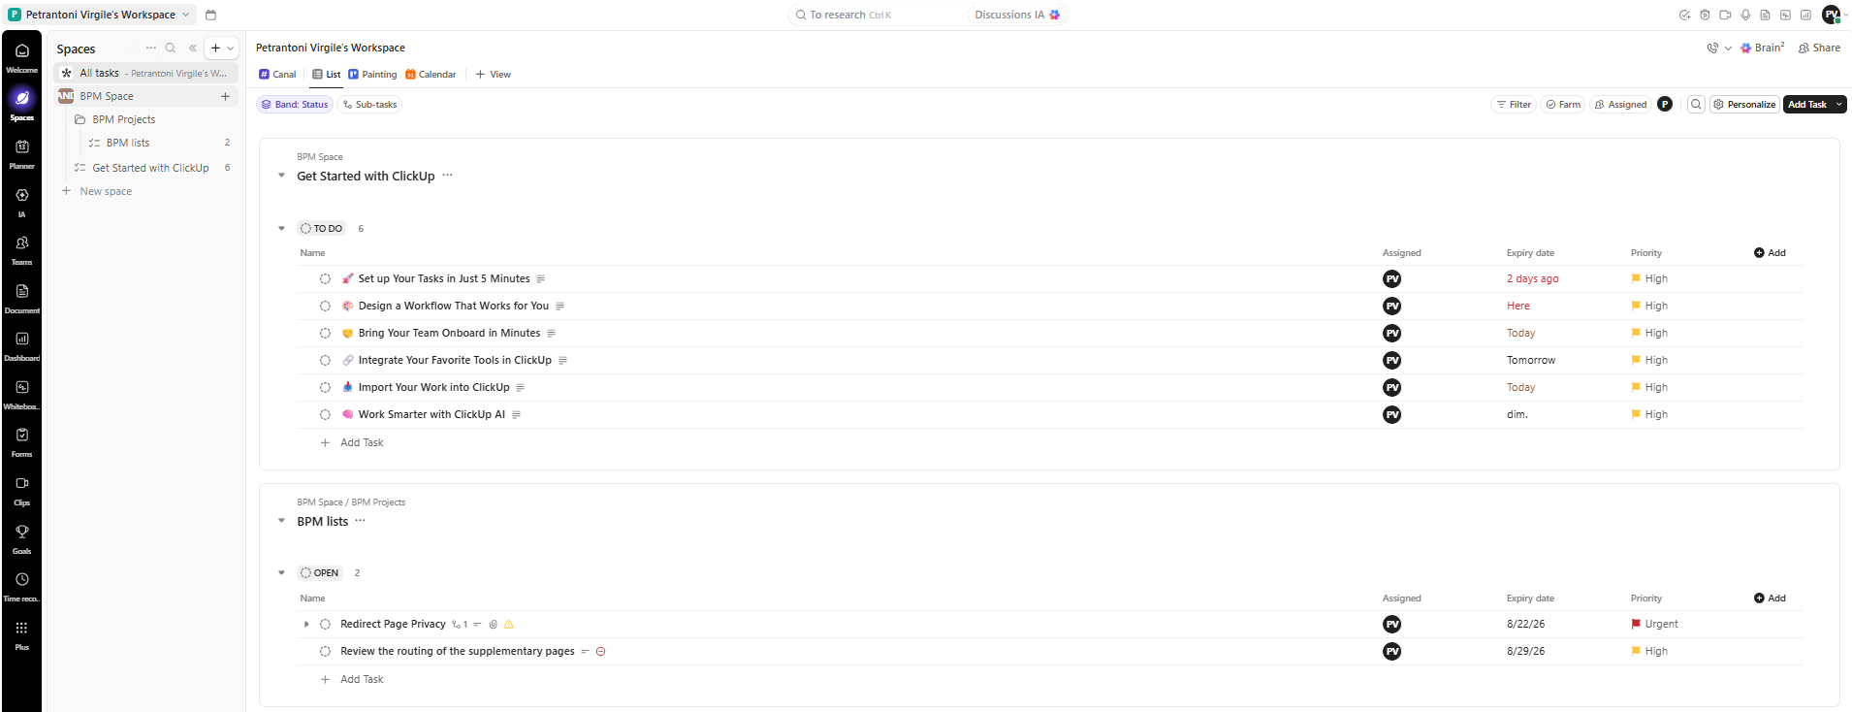Collapse the Get Started with ClickUp list
This screenshot has width=1852, height=712.
click(281, 176)
